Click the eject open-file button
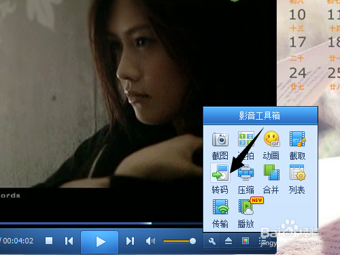 (228, 241)
